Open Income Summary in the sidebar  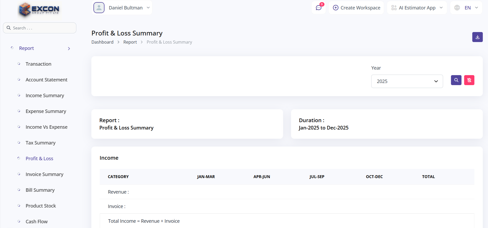coord(45,96)
